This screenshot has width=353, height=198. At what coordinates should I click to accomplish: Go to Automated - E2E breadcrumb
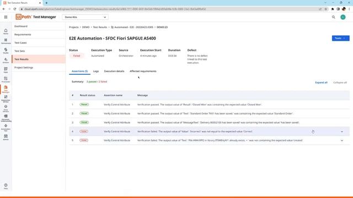click(132, 27)
